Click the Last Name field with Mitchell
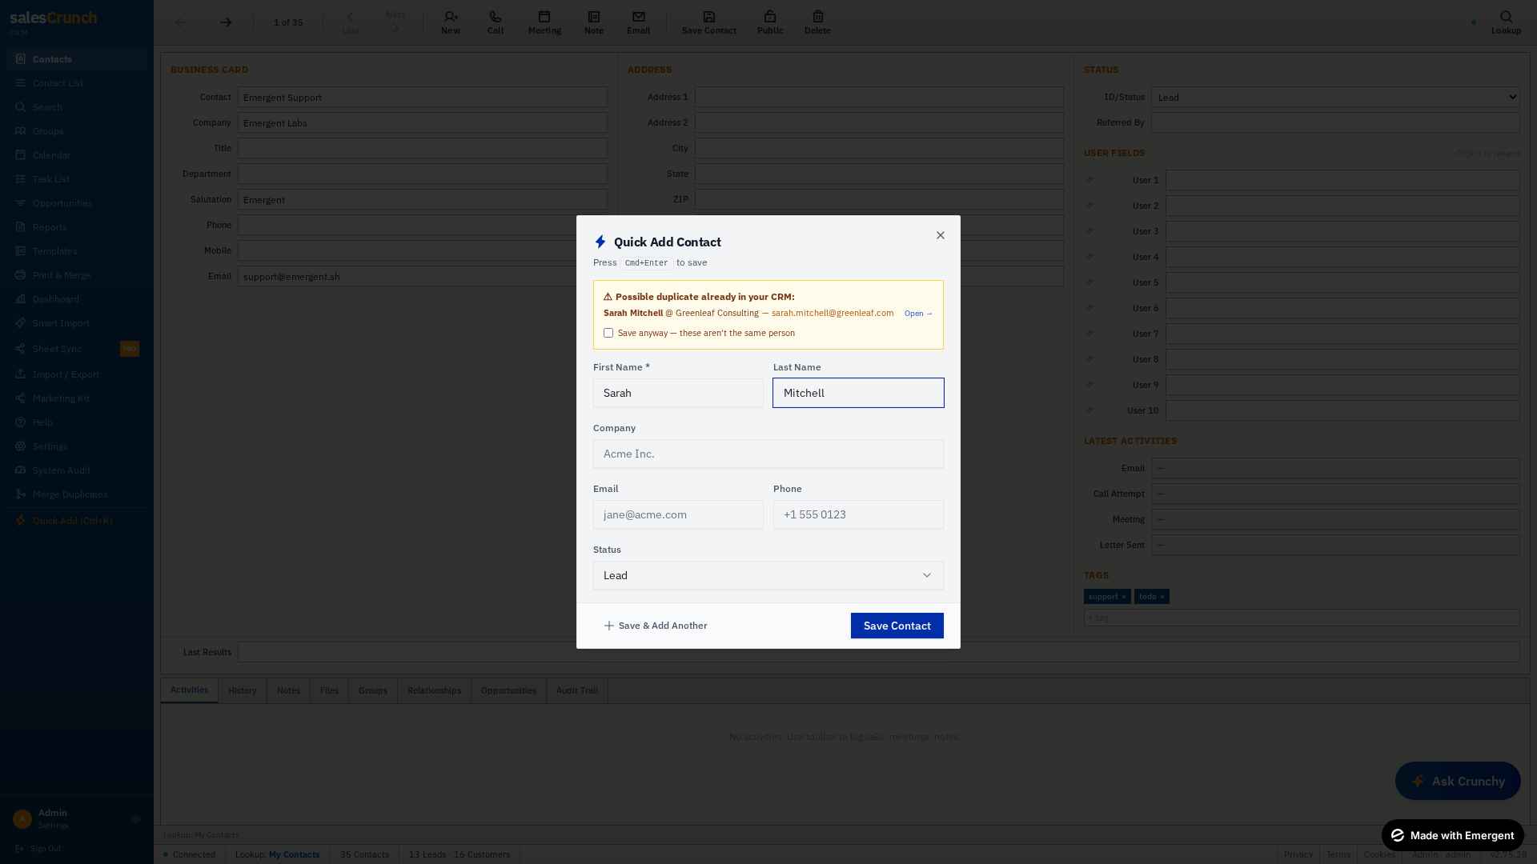The height and width of the screenshot is (864, 1537). (x=858, y=393)
